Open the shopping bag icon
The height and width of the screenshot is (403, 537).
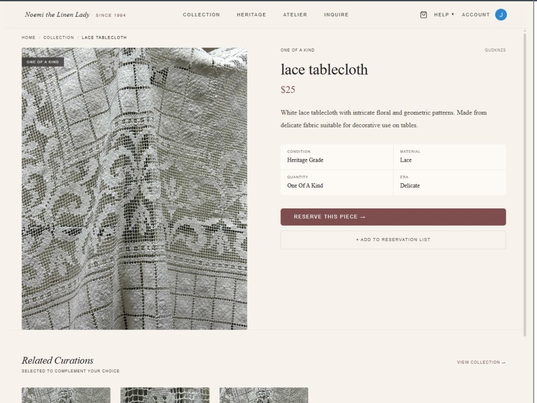423,15
